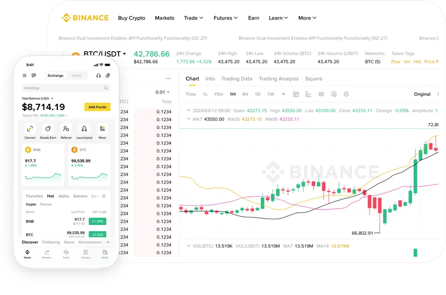Tap the Add Funds button
Image resolution: width=446 pixels, height=295 pixels.
click(x=97, y=107)
